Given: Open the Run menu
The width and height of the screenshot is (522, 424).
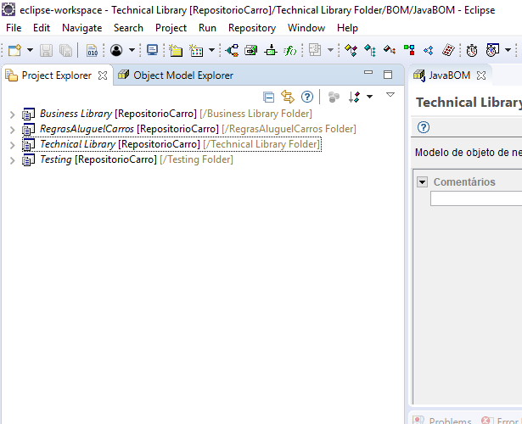Looking at the screenshot, I should point(207,28).
